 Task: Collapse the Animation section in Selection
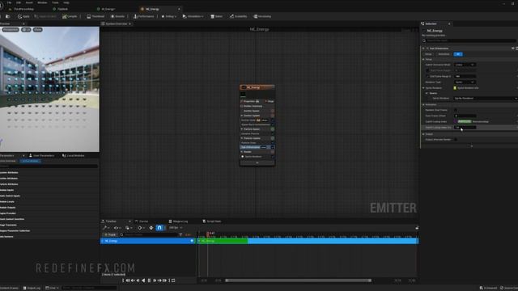[423, 104]
